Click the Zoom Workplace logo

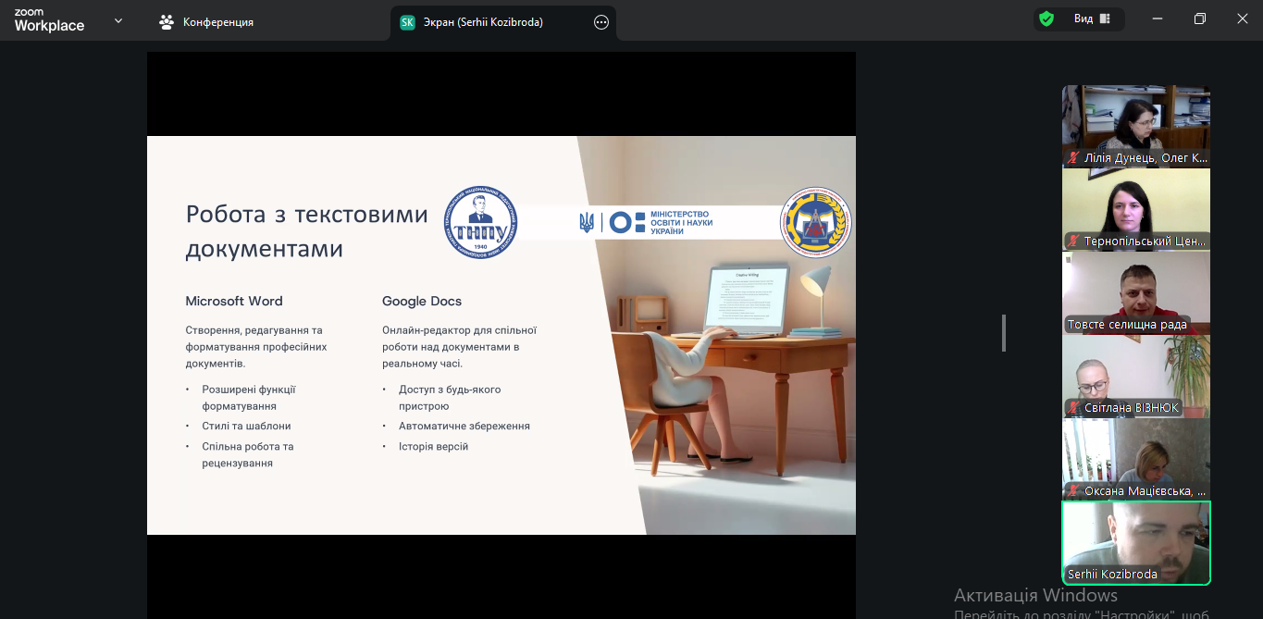coord(49,20)
